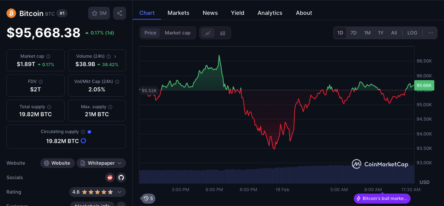Open the share icon button
Image resolution: width=444 pixels, height=206 pixels.
tap(120, 13)
